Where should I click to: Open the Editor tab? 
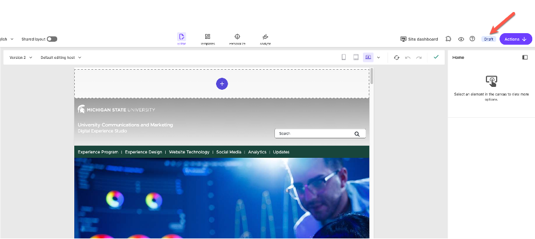point(182,39)
